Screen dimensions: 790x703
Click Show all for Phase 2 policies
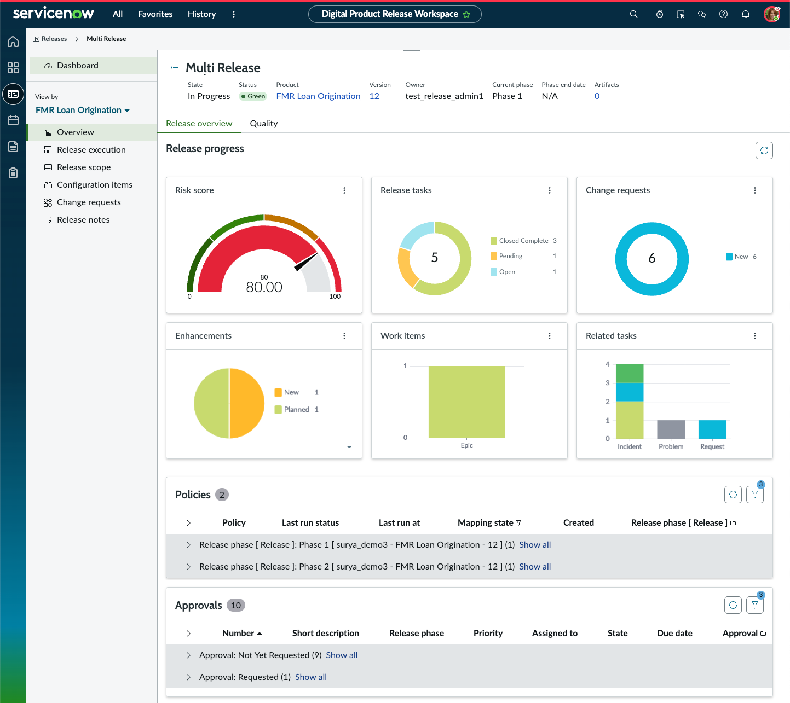(535, 567)
